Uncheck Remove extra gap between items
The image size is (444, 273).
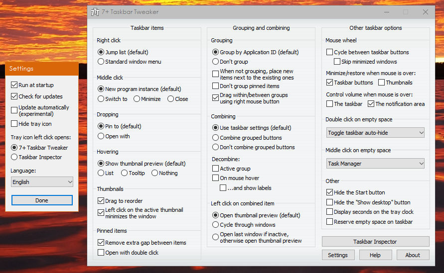(142, 243)
